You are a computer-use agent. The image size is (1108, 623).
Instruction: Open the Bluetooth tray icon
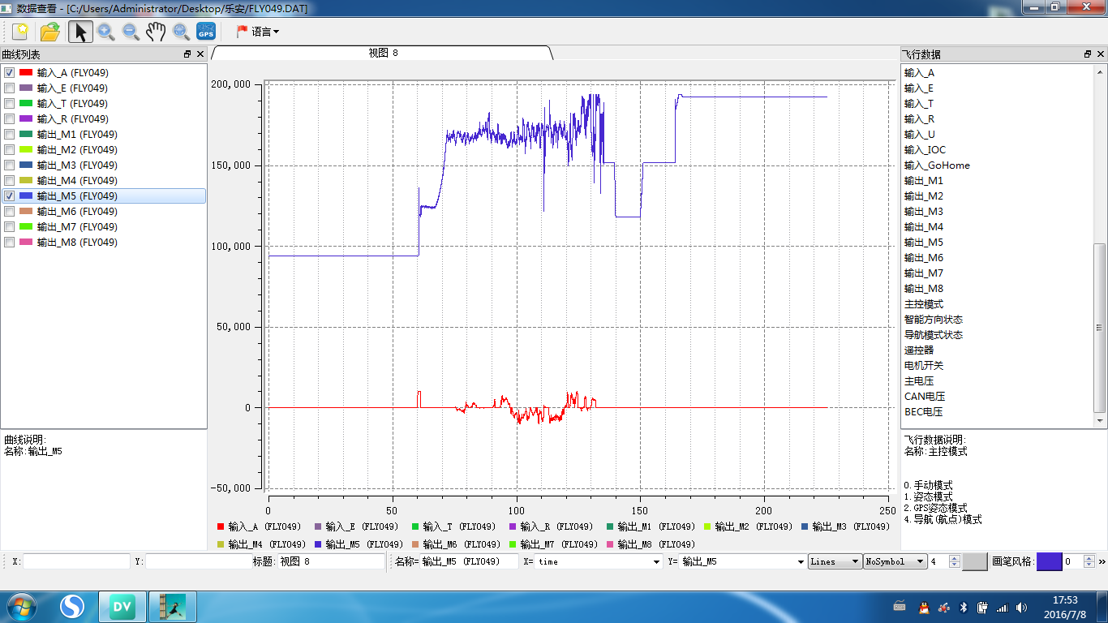pyautogui.click(x=964, y=607)
